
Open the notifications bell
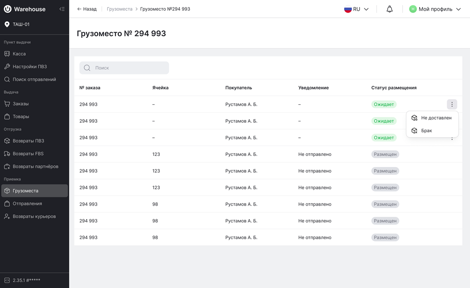pos(389,9)
